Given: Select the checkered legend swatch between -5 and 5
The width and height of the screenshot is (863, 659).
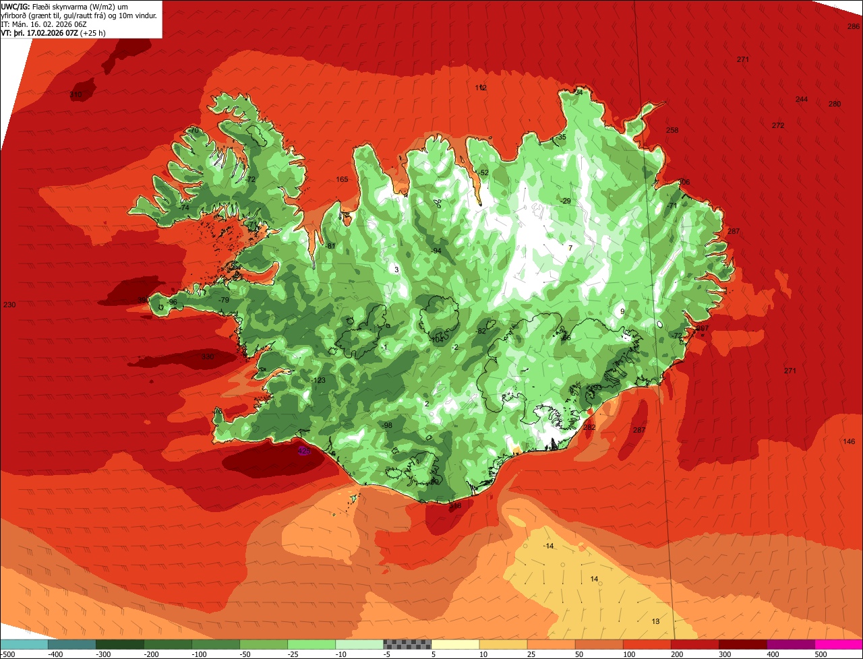Looking at the screenshot, I should 407,644.
